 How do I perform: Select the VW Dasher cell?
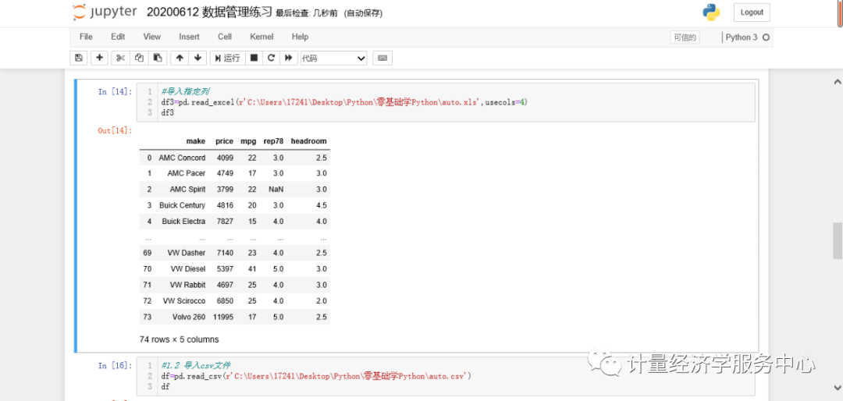[186, 254]
